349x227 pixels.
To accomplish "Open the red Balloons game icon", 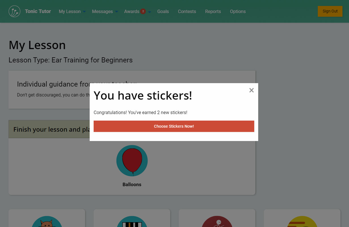I will coord(132,161).
